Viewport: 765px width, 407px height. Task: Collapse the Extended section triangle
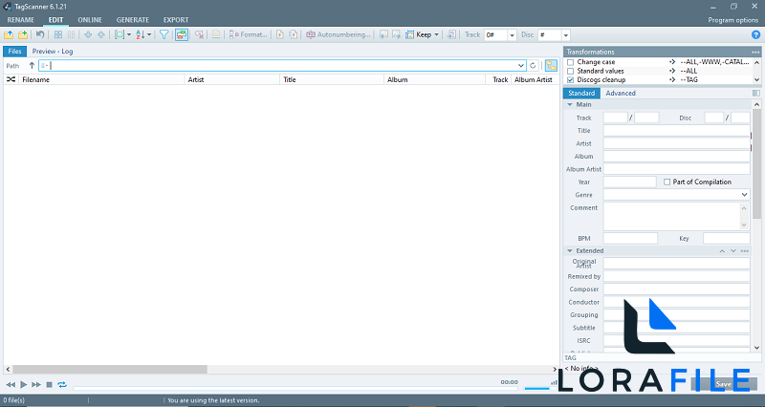click(x=569, y=250)
